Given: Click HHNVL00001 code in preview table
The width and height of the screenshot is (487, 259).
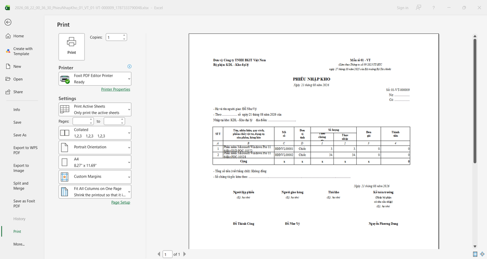Looking at the screenshot, I should 284,149.
